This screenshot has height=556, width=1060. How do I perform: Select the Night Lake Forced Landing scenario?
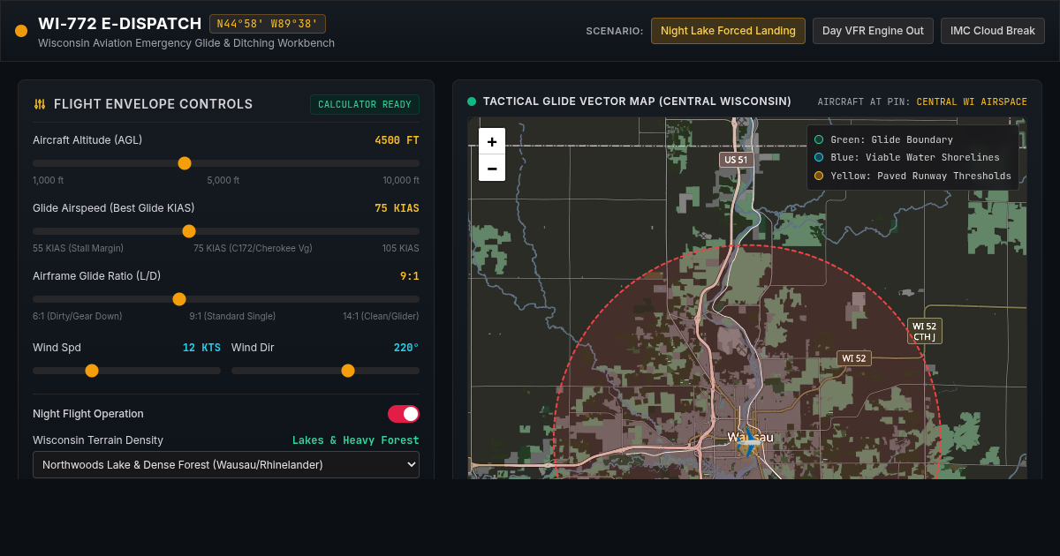[x=728, y=31]
